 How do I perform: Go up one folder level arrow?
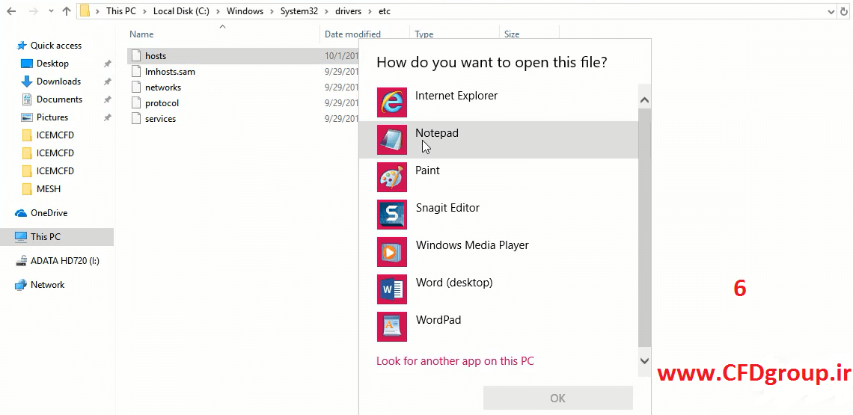coord(67,11)
